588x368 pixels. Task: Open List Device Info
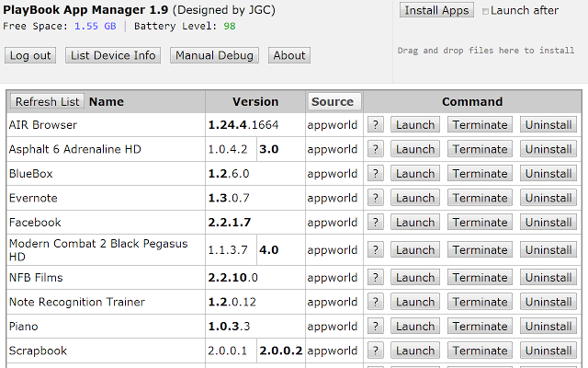tap(113, 55)
